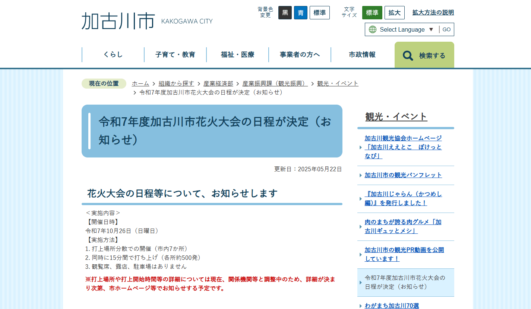
Task: Open 『加古川じゃらん（かつめし編）』 sidebar link
Action: pyautogui.click(x=403, y=198)
